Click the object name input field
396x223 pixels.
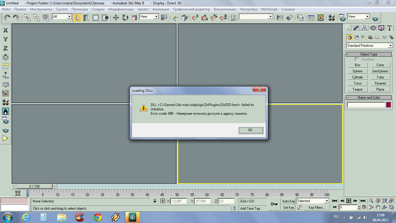point(366,105)
